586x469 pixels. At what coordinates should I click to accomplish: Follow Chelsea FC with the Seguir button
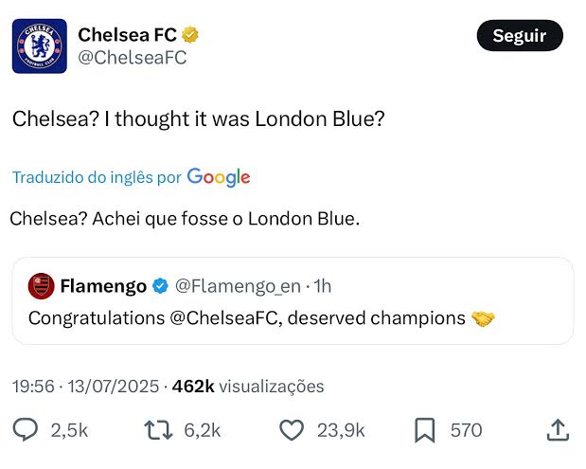pos(520,36)
